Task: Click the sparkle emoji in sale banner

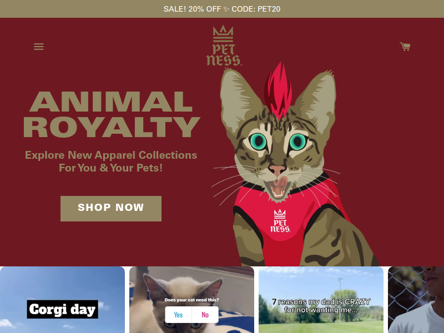Action: pyautogui.click(x=226, y=9)
